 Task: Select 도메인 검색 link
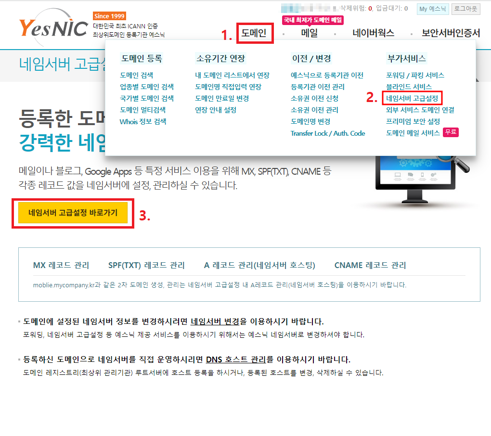tap(137, 76)
